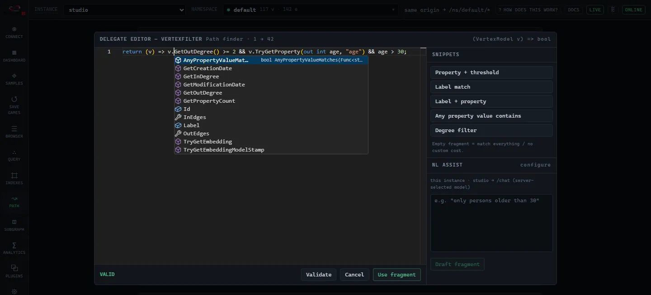Insert the Property + threshold snippet
This screenshot has height=295, width=651.
click(x=491, y=72)
